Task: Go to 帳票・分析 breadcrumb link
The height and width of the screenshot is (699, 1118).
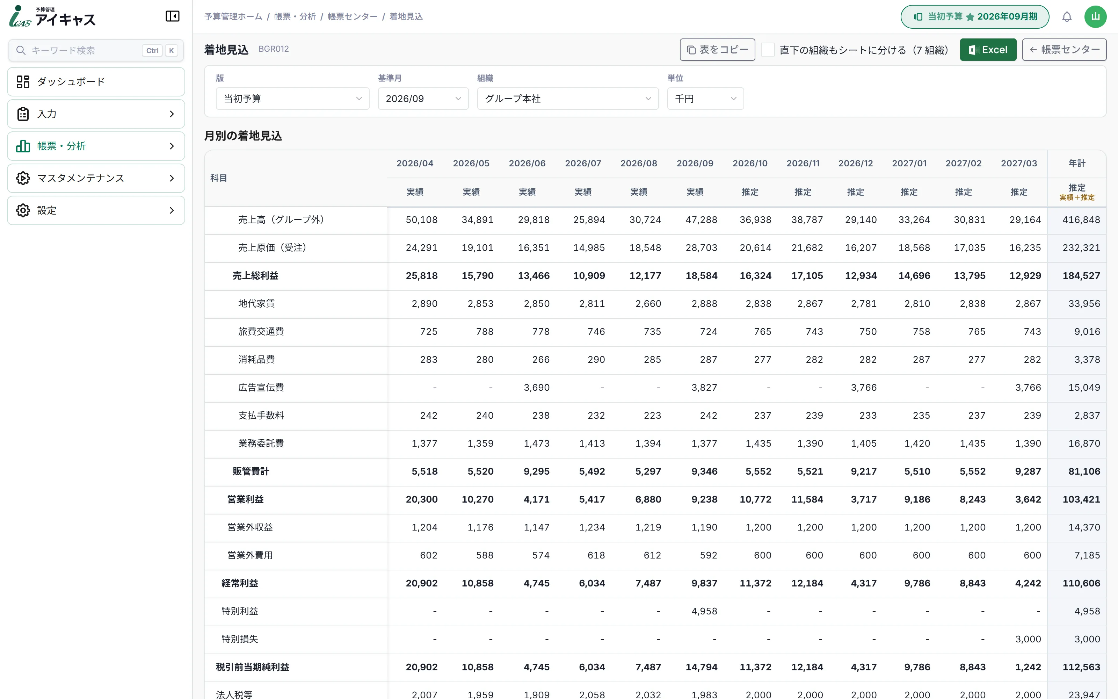Action: [295, 17]
